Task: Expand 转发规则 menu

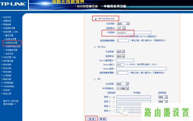Action: [x=7, y=65]
